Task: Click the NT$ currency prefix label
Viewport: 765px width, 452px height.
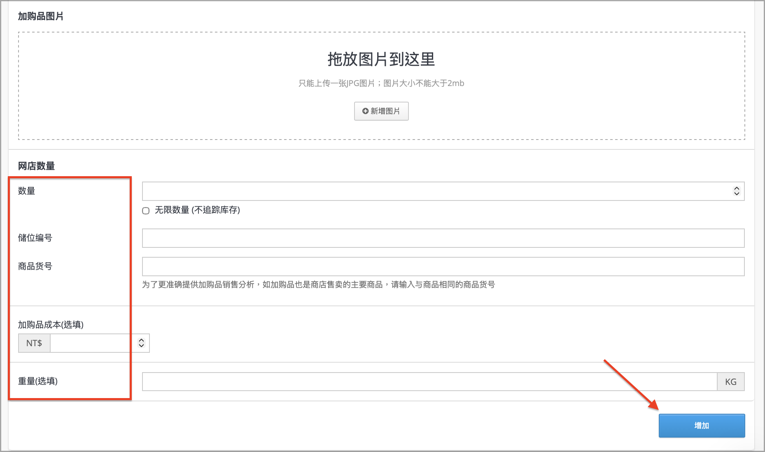Action: 34,343
